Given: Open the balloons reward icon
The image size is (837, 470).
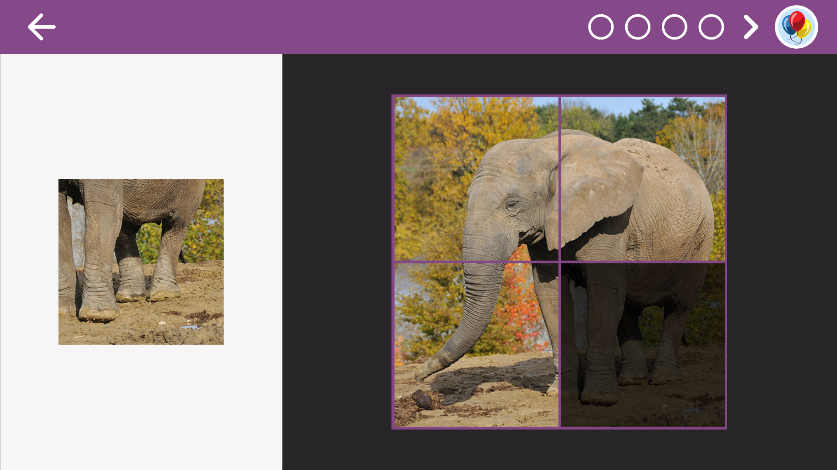Looking at the screenshot, I should pyautogui.click(x=796, y=27).
